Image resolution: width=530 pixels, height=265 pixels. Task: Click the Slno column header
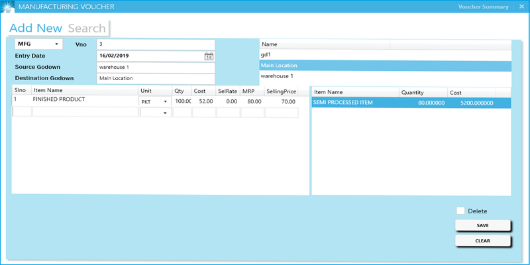(22, 91)
